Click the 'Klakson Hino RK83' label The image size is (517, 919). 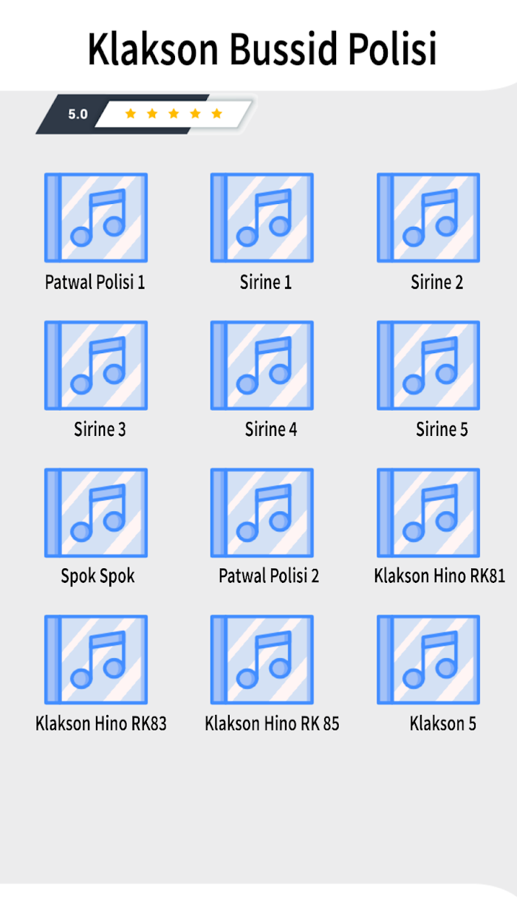pyautogui.click(x=101, y=723)
